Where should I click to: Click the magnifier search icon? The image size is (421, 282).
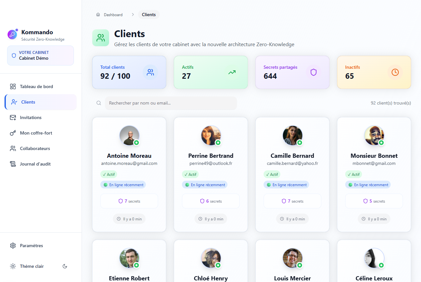click(99, 103)
